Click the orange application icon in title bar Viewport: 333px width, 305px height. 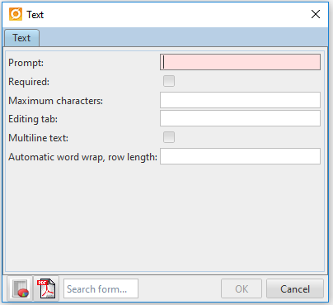16,14
